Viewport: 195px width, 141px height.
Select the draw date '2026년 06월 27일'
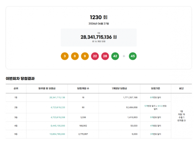[99, 24]
